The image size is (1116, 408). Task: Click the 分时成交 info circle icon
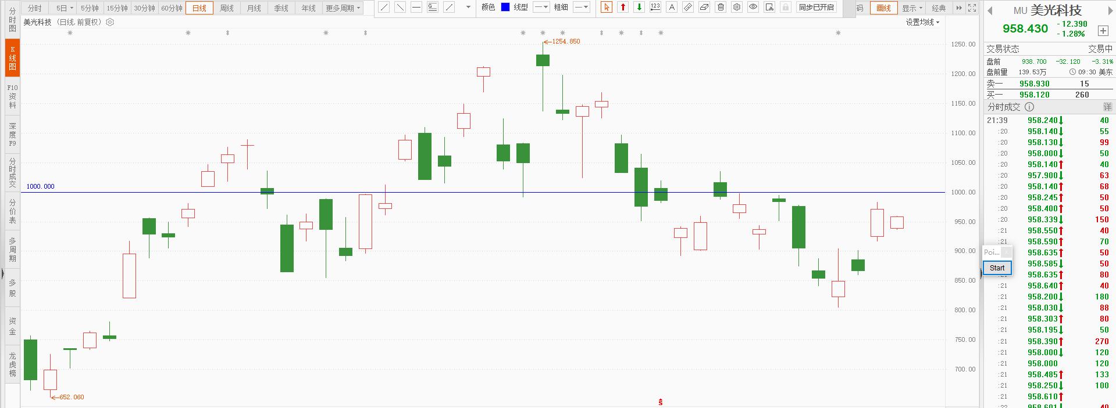point(1029,107)
